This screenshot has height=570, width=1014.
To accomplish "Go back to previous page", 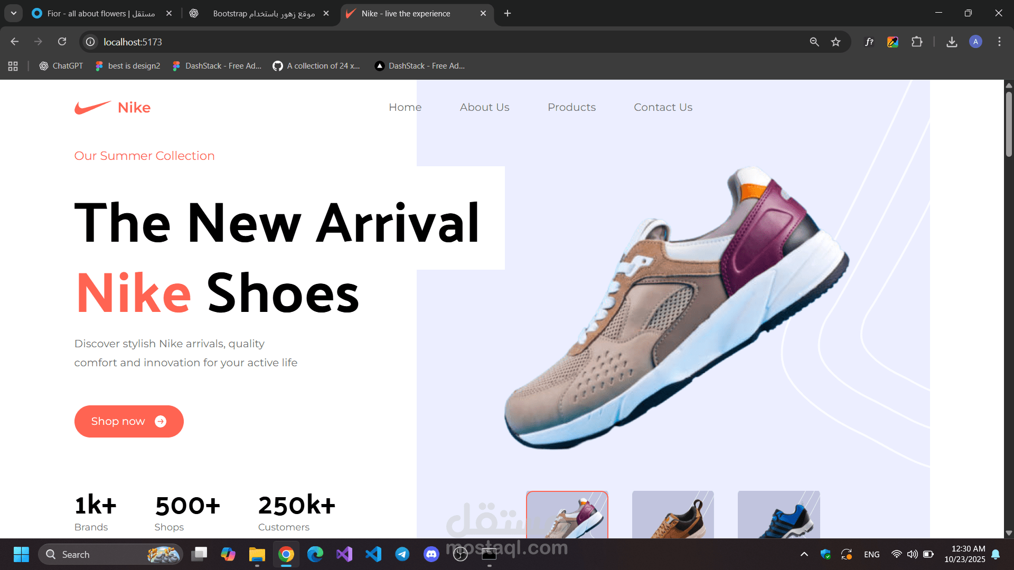I will click(15, 42).
